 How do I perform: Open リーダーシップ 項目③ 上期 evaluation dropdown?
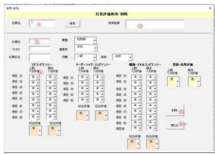[84, 89]
